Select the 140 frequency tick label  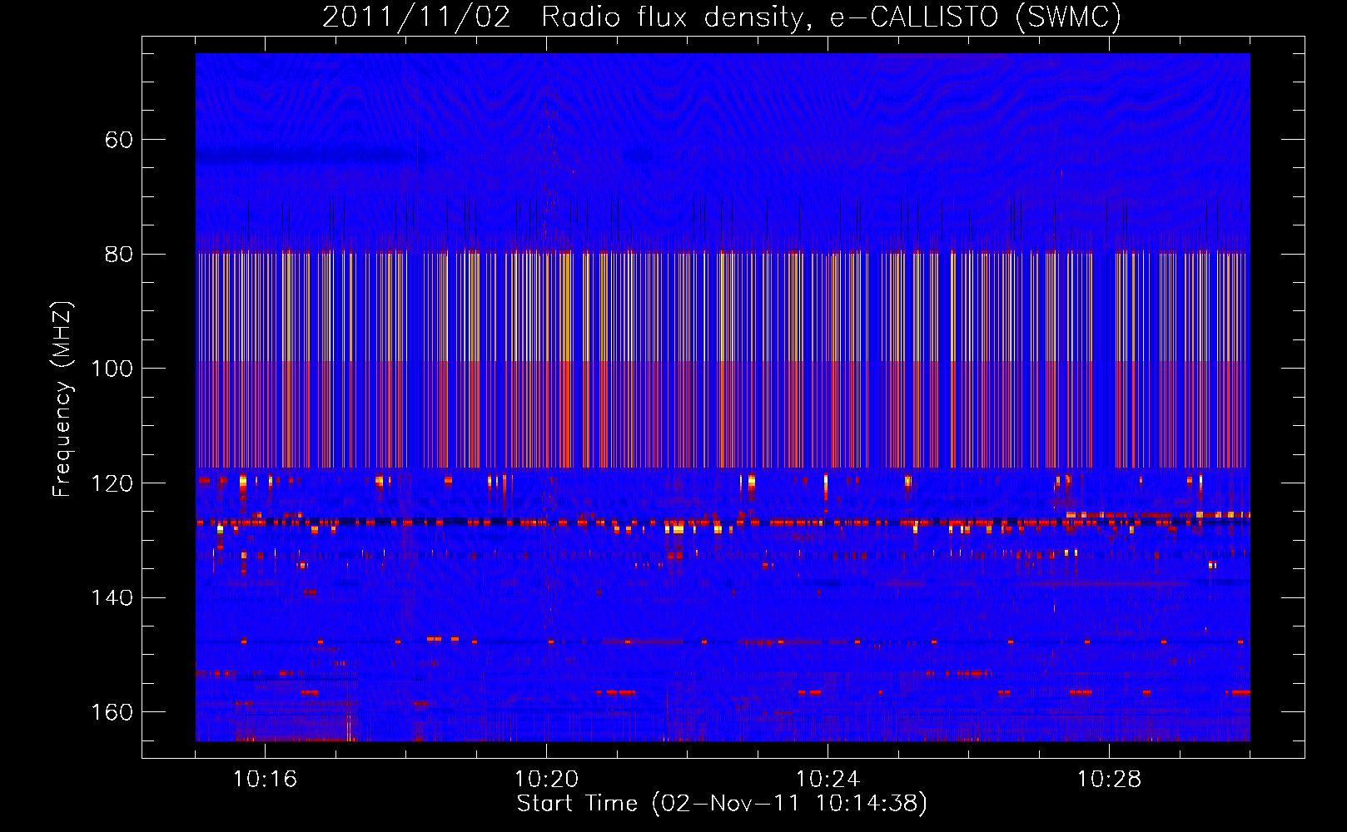(x=112, y=597)
